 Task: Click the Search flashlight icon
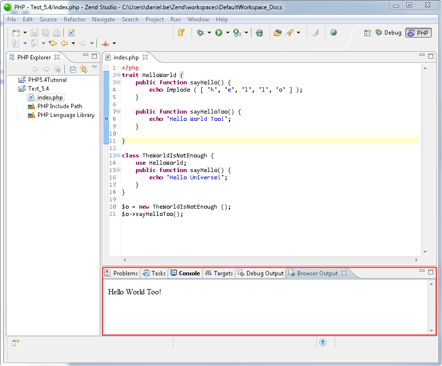coord(289,33)
